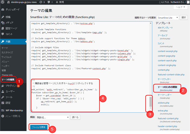190x134 pixels.
Task: Open the カスタマイズ submenu item
Action: [x=7, y=52]
